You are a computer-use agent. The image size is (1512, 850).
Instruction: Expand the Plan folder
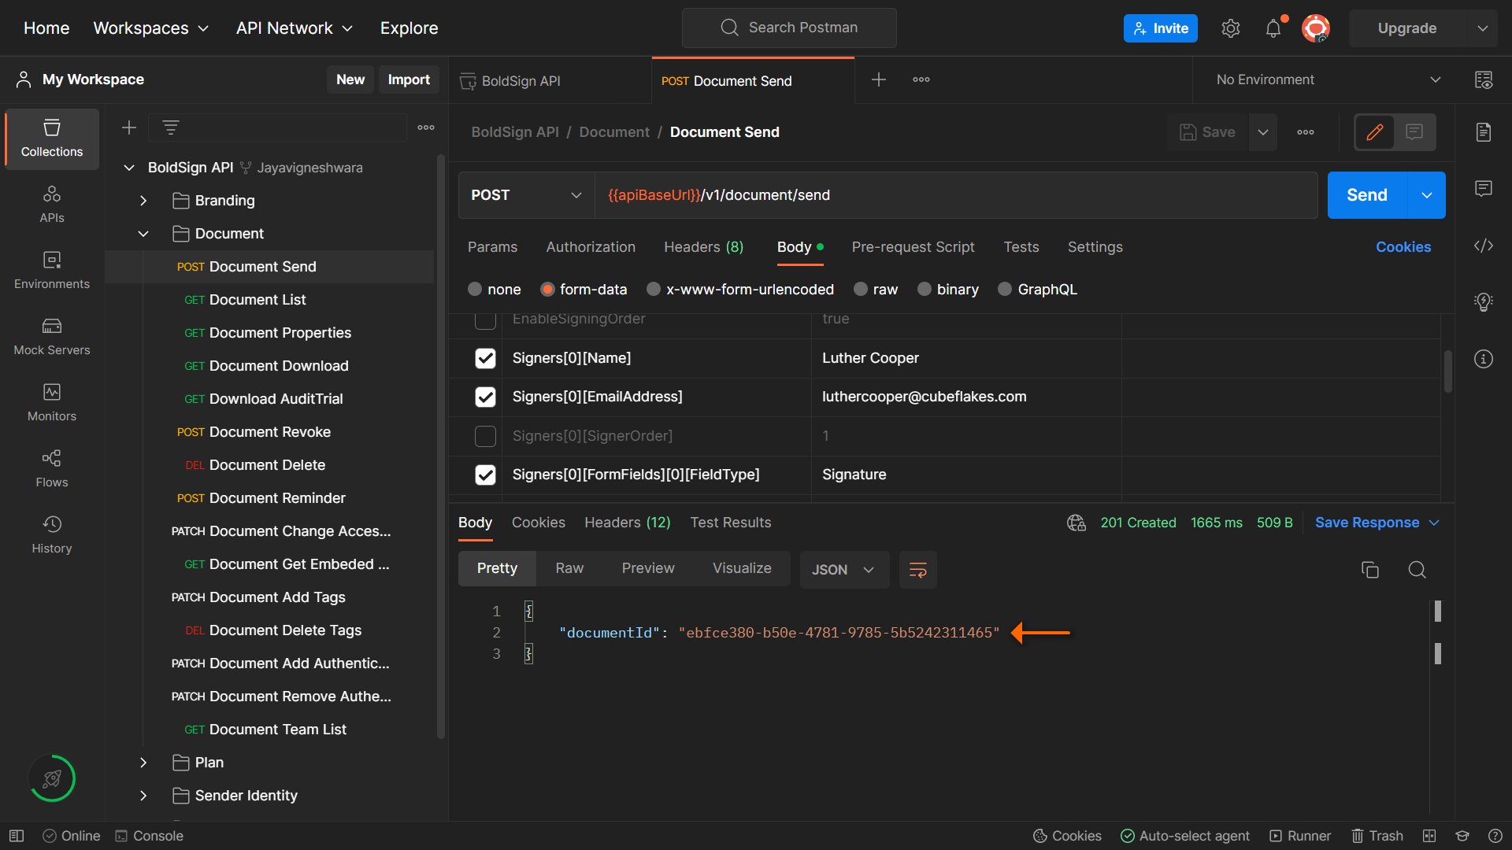click(143, 763)
